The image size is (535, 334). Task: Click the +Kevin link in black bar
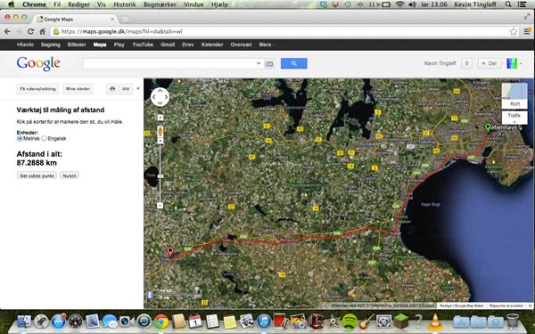pyautogui.click(x=25, y=45)
